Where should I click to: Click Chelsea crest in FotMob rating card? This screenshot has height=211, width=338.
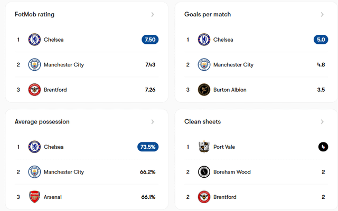pos(34,40)
